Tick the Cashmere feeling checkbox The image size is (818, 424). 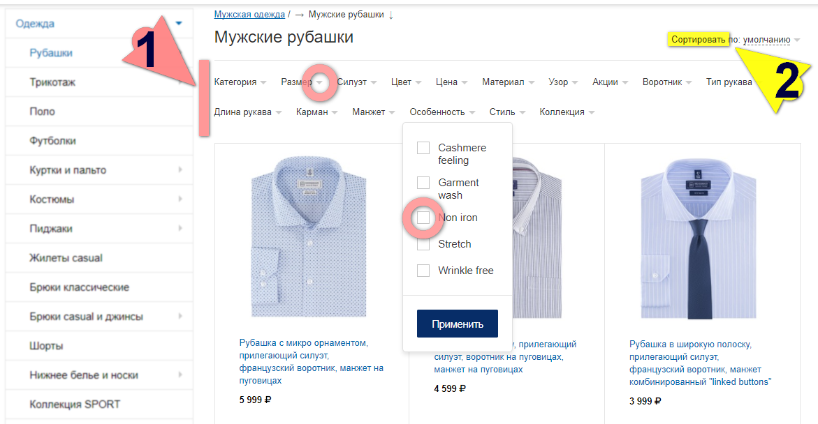pyautogui.click(x=423, y=148)
